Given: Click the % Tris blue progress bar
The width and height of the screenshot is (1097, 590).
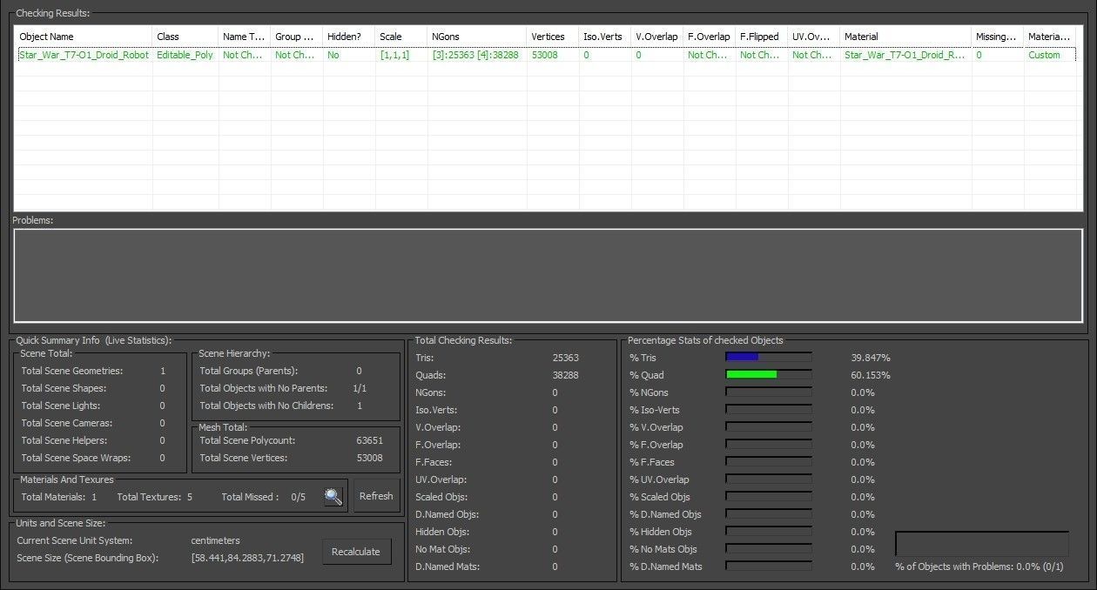Looking at the screenshot, I should (x=769, y=358).
